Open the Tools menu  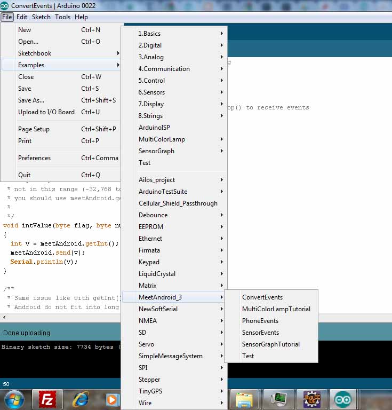pos(63,17)
